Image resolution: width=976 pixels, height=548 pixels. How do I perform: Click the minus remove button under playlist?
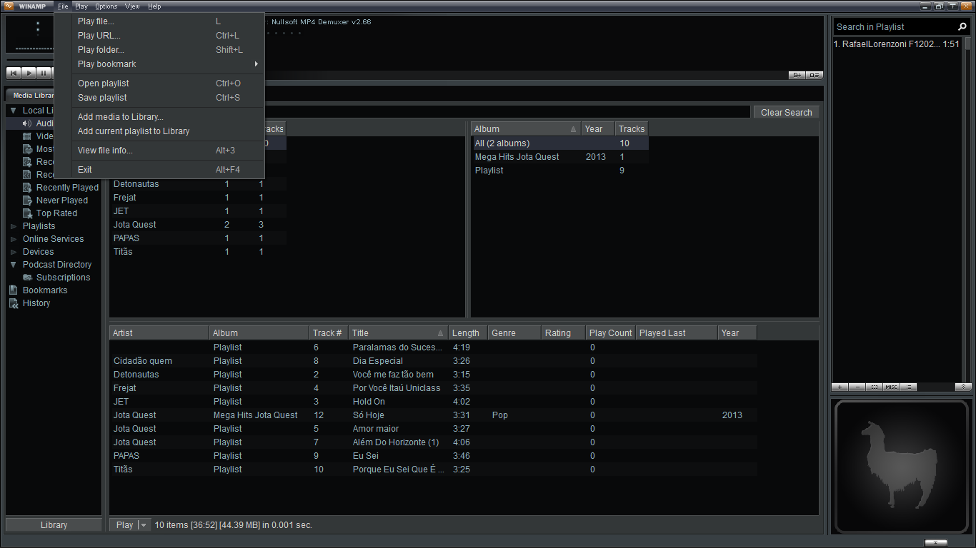857,387
